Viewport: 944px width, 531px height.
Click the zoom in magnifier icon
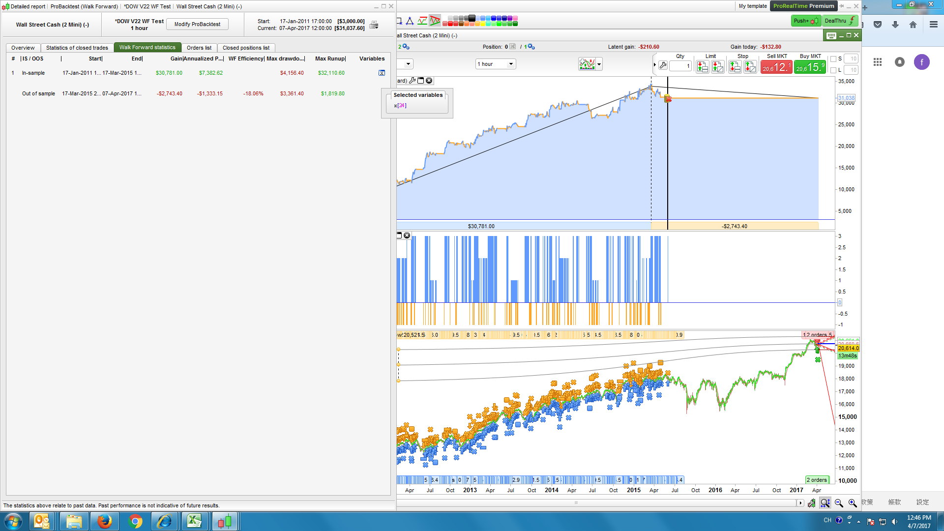click(x=853, y=503)
